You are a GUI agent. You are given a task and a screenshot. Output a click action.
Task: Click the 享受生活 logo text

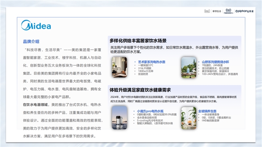click(217, 11)
